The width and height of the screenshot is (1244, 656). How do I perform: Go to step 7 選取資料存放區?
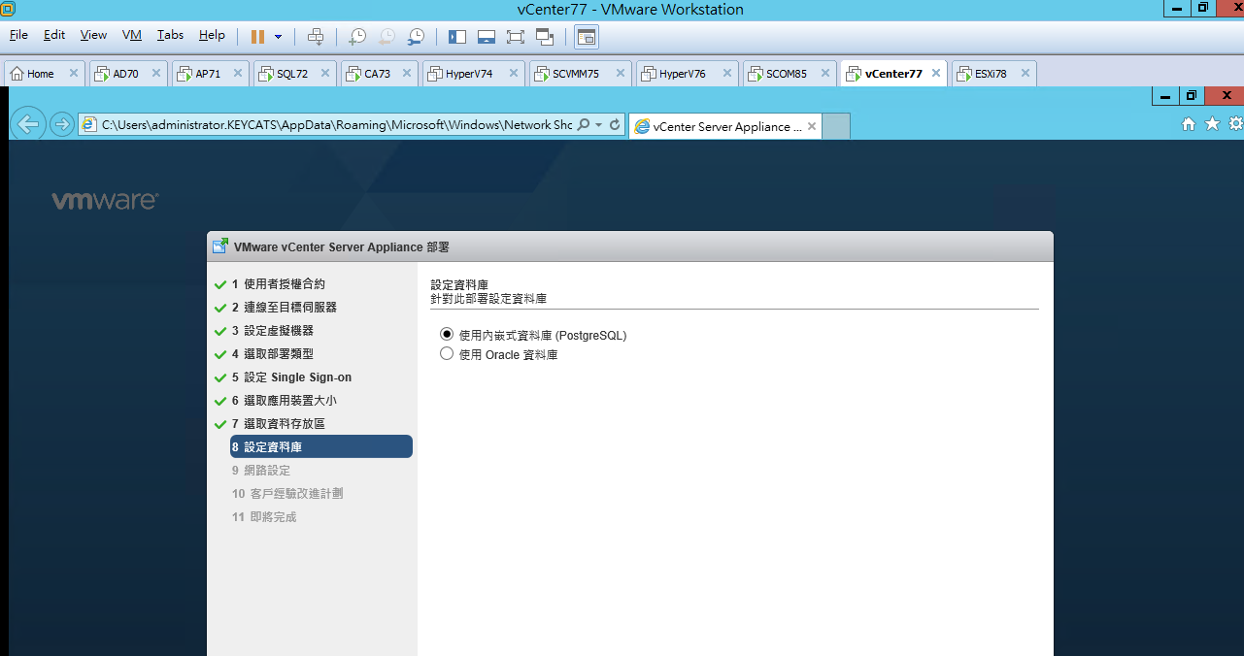278,424
